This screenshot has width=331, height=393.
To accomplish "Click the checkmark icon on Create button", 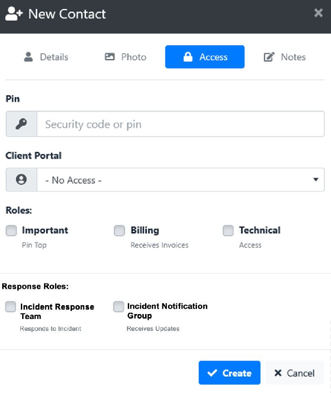I will (212, 373).
